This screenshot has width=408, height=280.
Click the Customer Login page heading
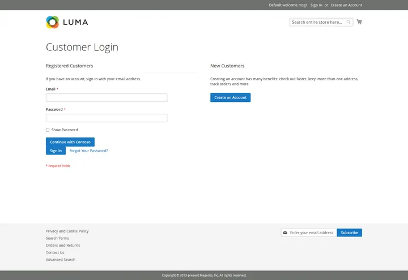click(x=82, y=48)
